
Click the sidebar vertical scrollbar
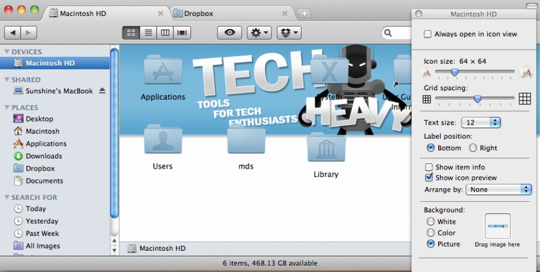(114, 133)
